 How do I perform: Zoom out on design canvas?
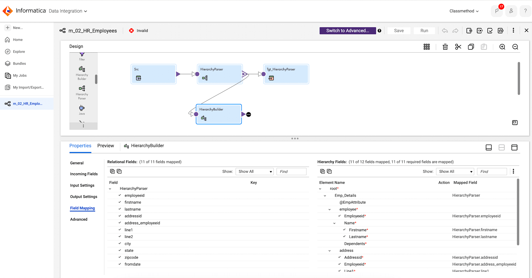click(515, 47)
